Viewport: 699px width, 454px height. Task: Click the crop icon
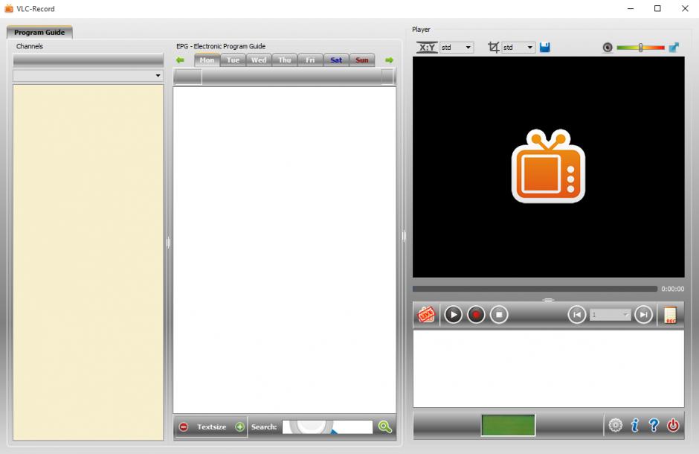click(x=494, y=48)
